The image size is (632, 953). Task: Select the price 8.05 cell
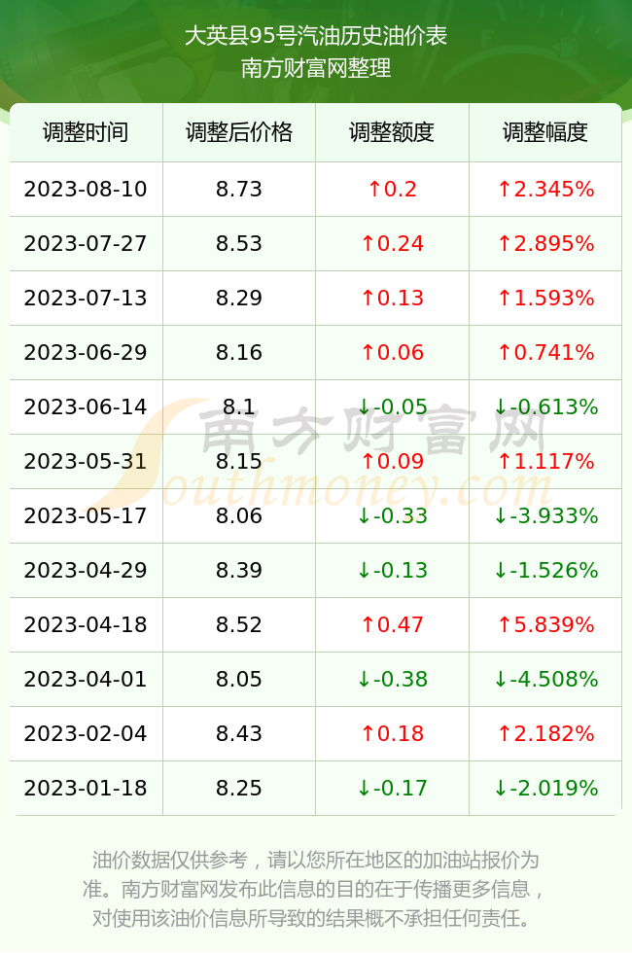pos(239,679)
